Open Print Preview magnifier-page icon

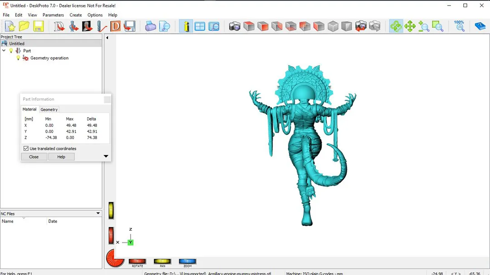click(165, 27)
